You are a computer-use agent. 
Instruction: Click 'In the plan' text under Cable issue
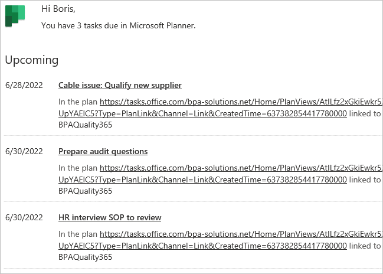pos(78,102)
